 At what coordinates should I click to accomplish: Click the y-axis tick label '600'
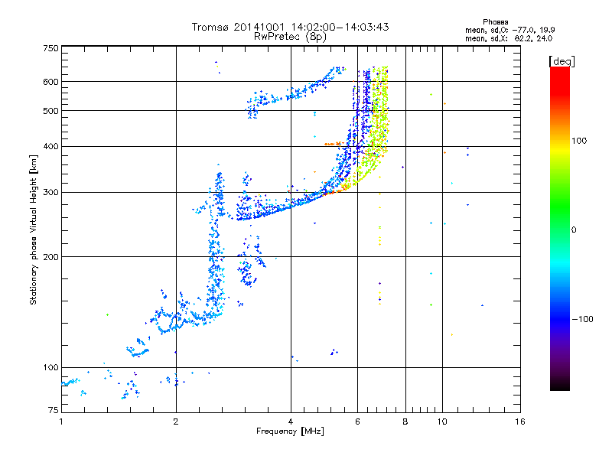coord(50,82)
